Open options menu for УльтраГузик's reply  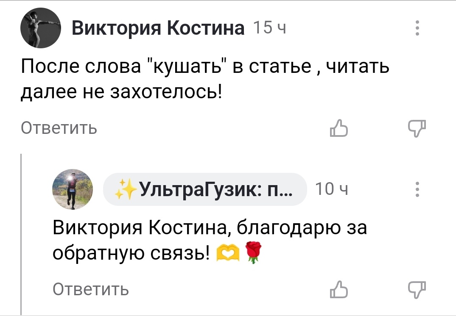point(418,190)
